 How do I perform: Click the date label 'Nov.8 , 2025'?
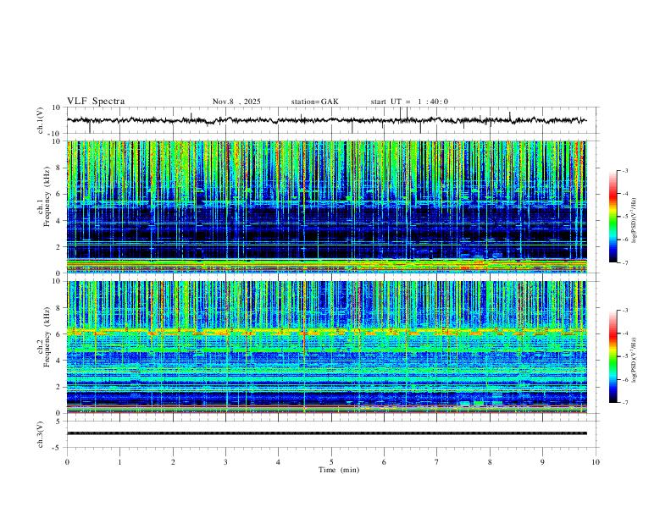coord(236,102)
